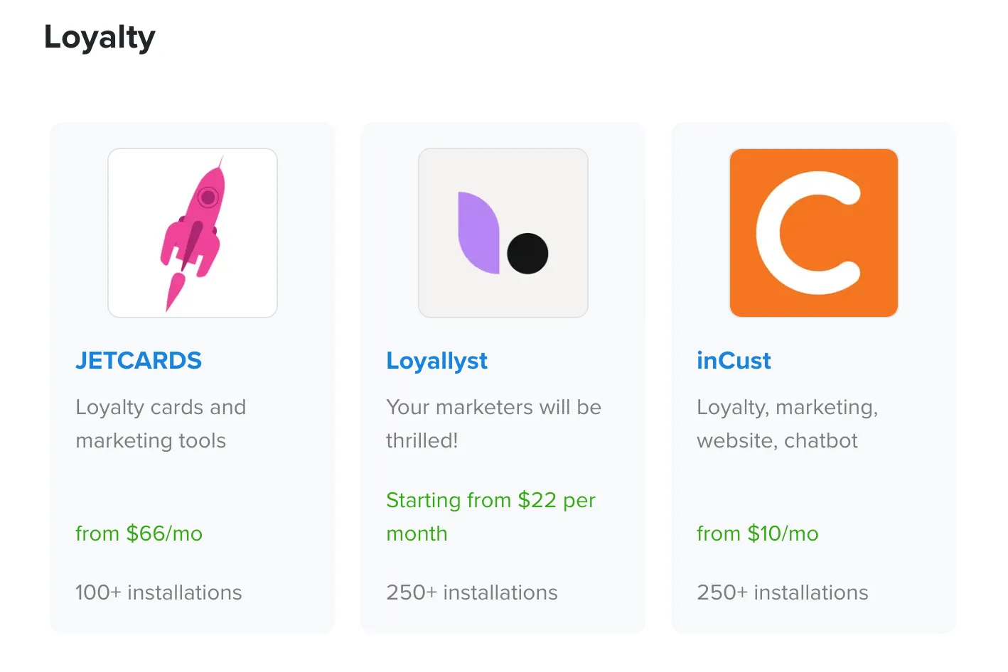Click the "Loyalty" section heading
Screen dimensions: 1008x672
tap(100, 38)
